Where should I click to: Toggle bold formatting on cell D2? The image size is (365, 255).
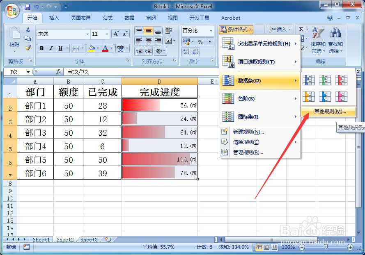tap(41, 48)
